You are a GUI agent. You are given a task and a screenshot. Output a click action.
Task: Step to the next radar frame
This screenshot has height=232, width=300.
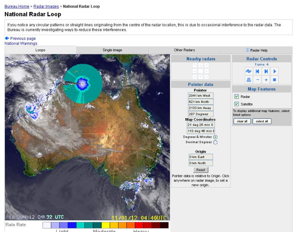click(x=266, y=71)
